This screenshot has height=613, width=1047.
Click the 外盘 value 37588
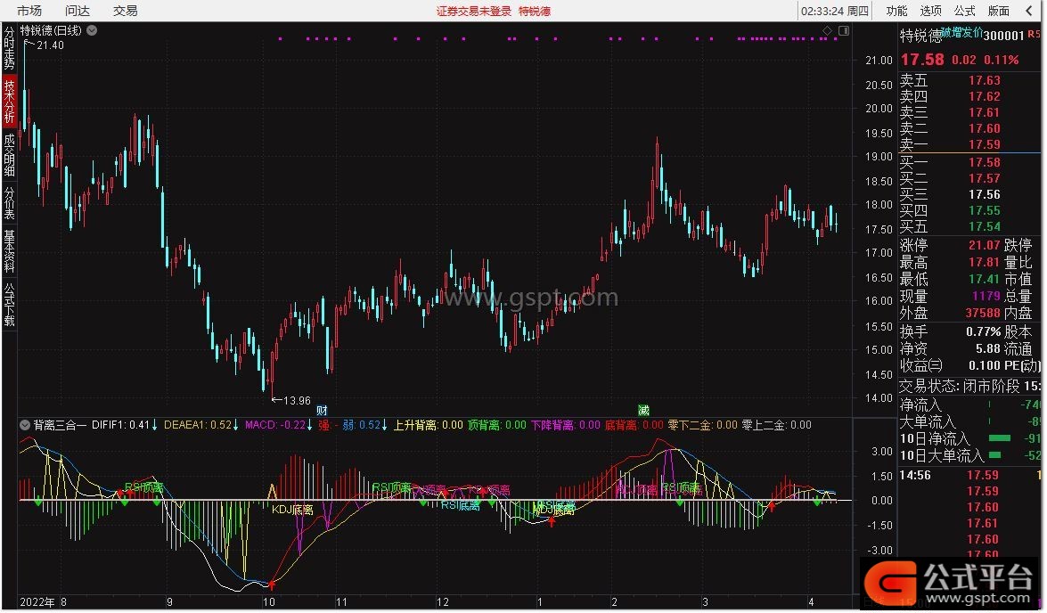pyautogui.click(x=983, y=313)
